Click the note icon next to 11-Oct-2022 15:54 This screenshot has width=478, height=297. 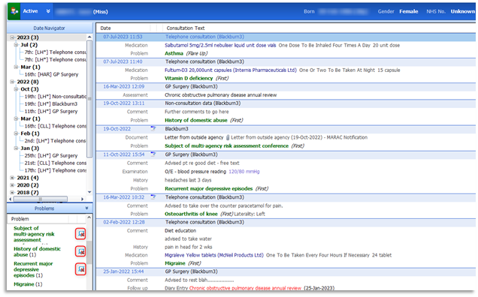(x=153, y=154)
